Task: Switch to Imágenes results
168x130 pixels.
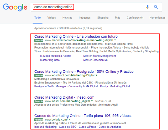Action: pos(85,18)
